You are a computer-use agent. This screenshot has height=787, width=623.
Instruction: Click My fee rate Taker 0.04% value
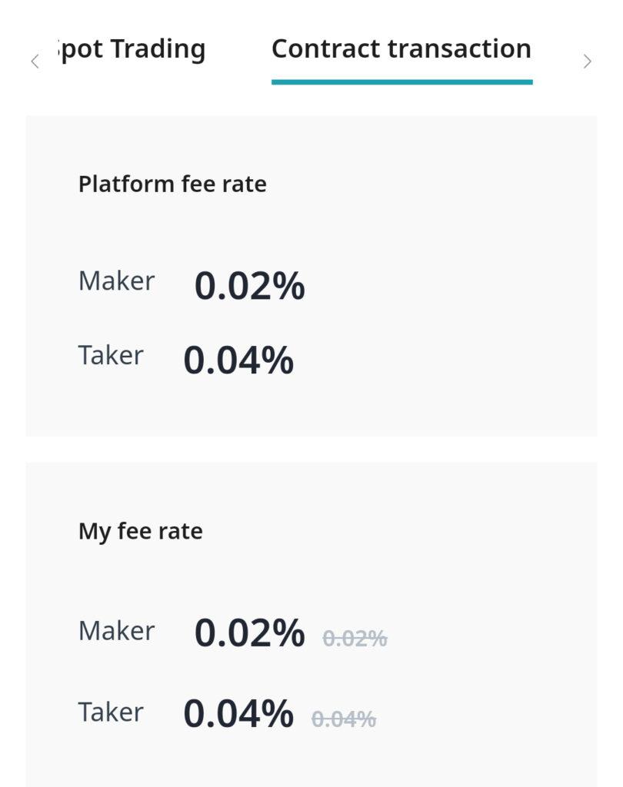pyautogui.click(x=238, y=714)
